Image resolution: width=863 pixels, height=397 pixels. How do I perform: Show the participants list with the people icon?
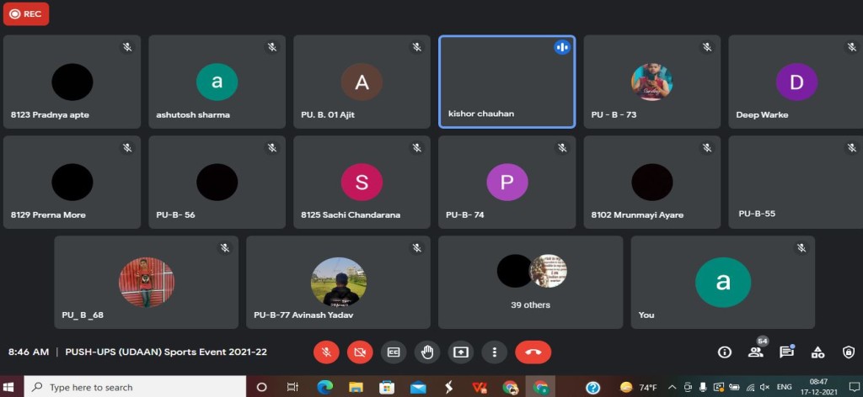point(756,352)
